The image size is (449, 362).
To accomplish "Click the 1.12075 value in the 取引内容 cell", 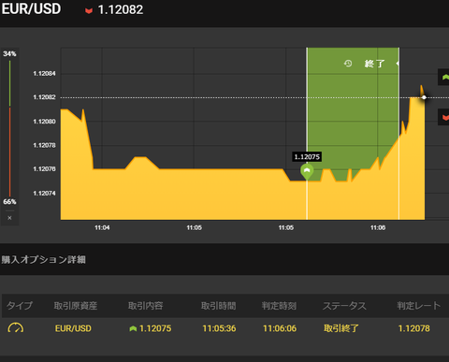I will click(x=155, y=328).
